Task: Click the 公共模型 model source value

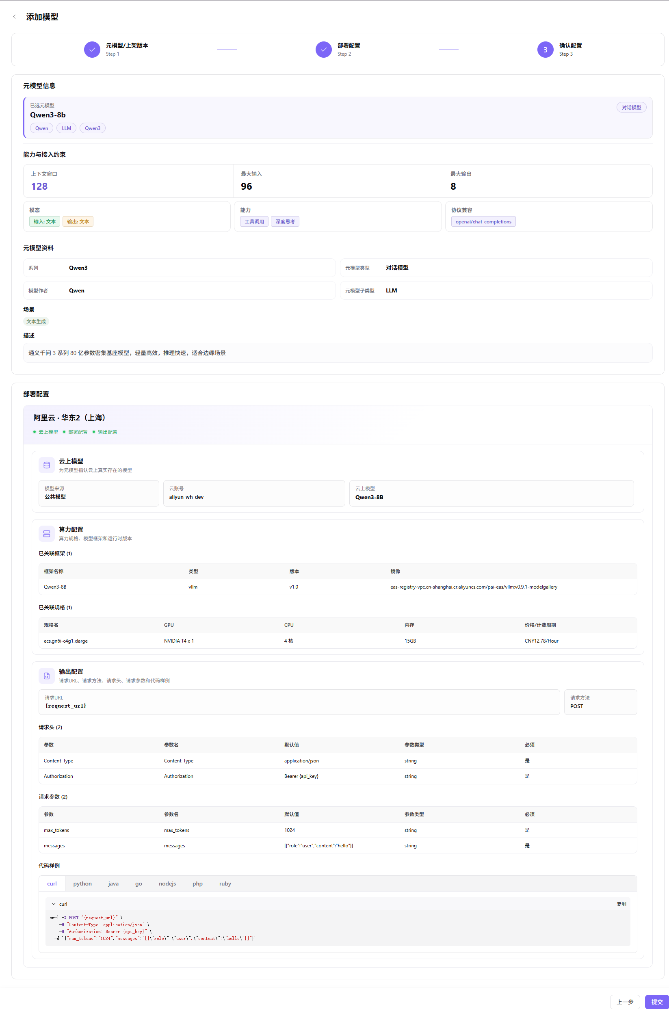Action: pyautogui.click(x=56, y=497)
